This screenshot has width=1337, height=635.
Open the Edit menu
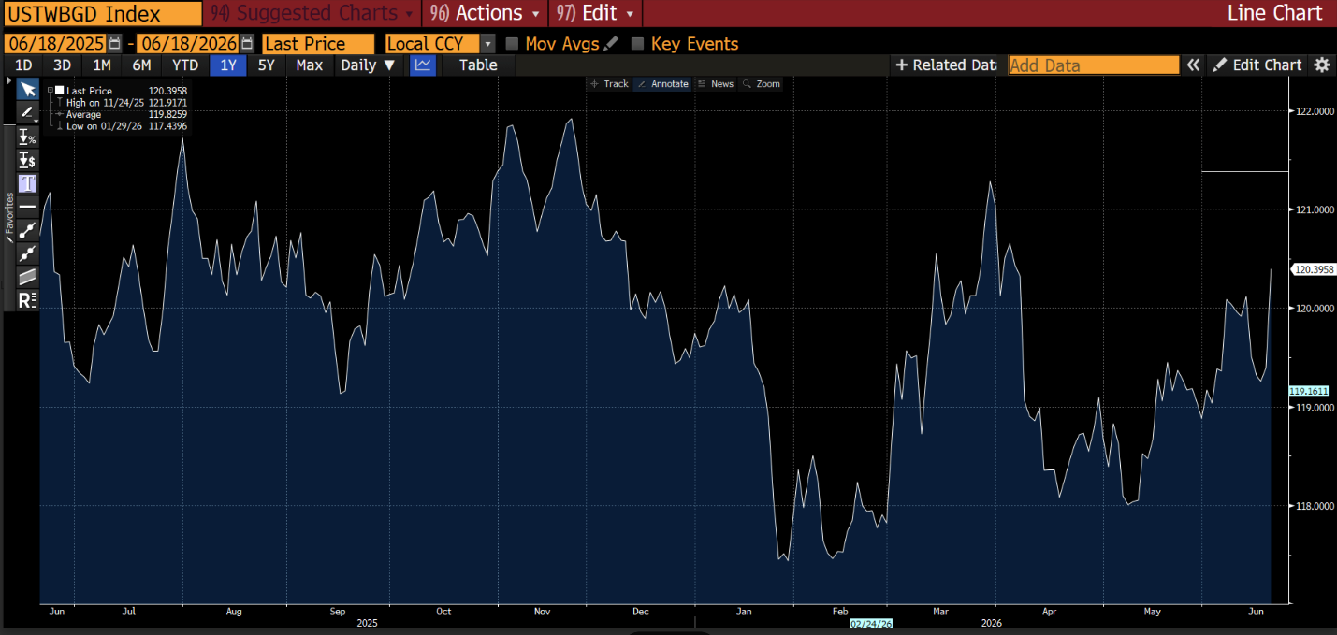click(595, 13)
